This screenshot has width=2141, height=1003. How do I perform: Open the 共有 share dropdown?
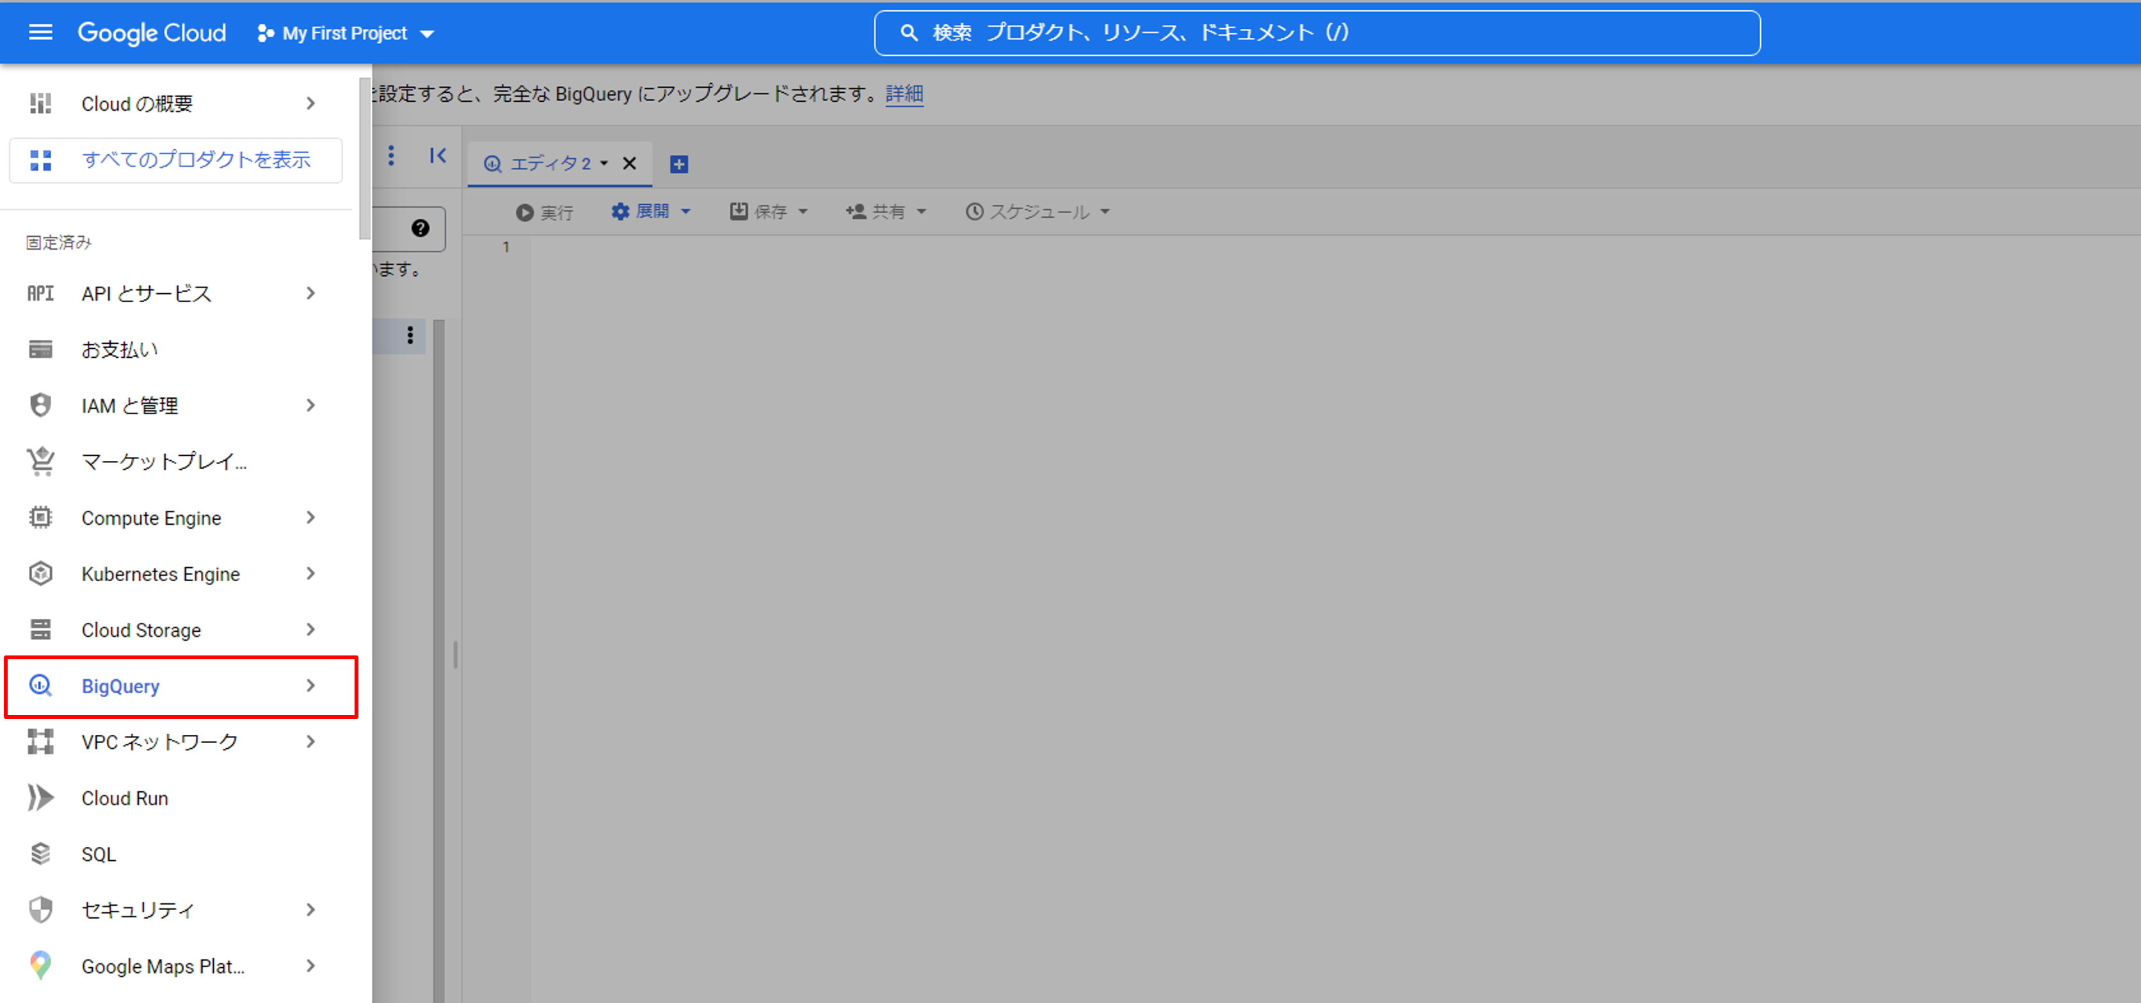coord(886,212)
